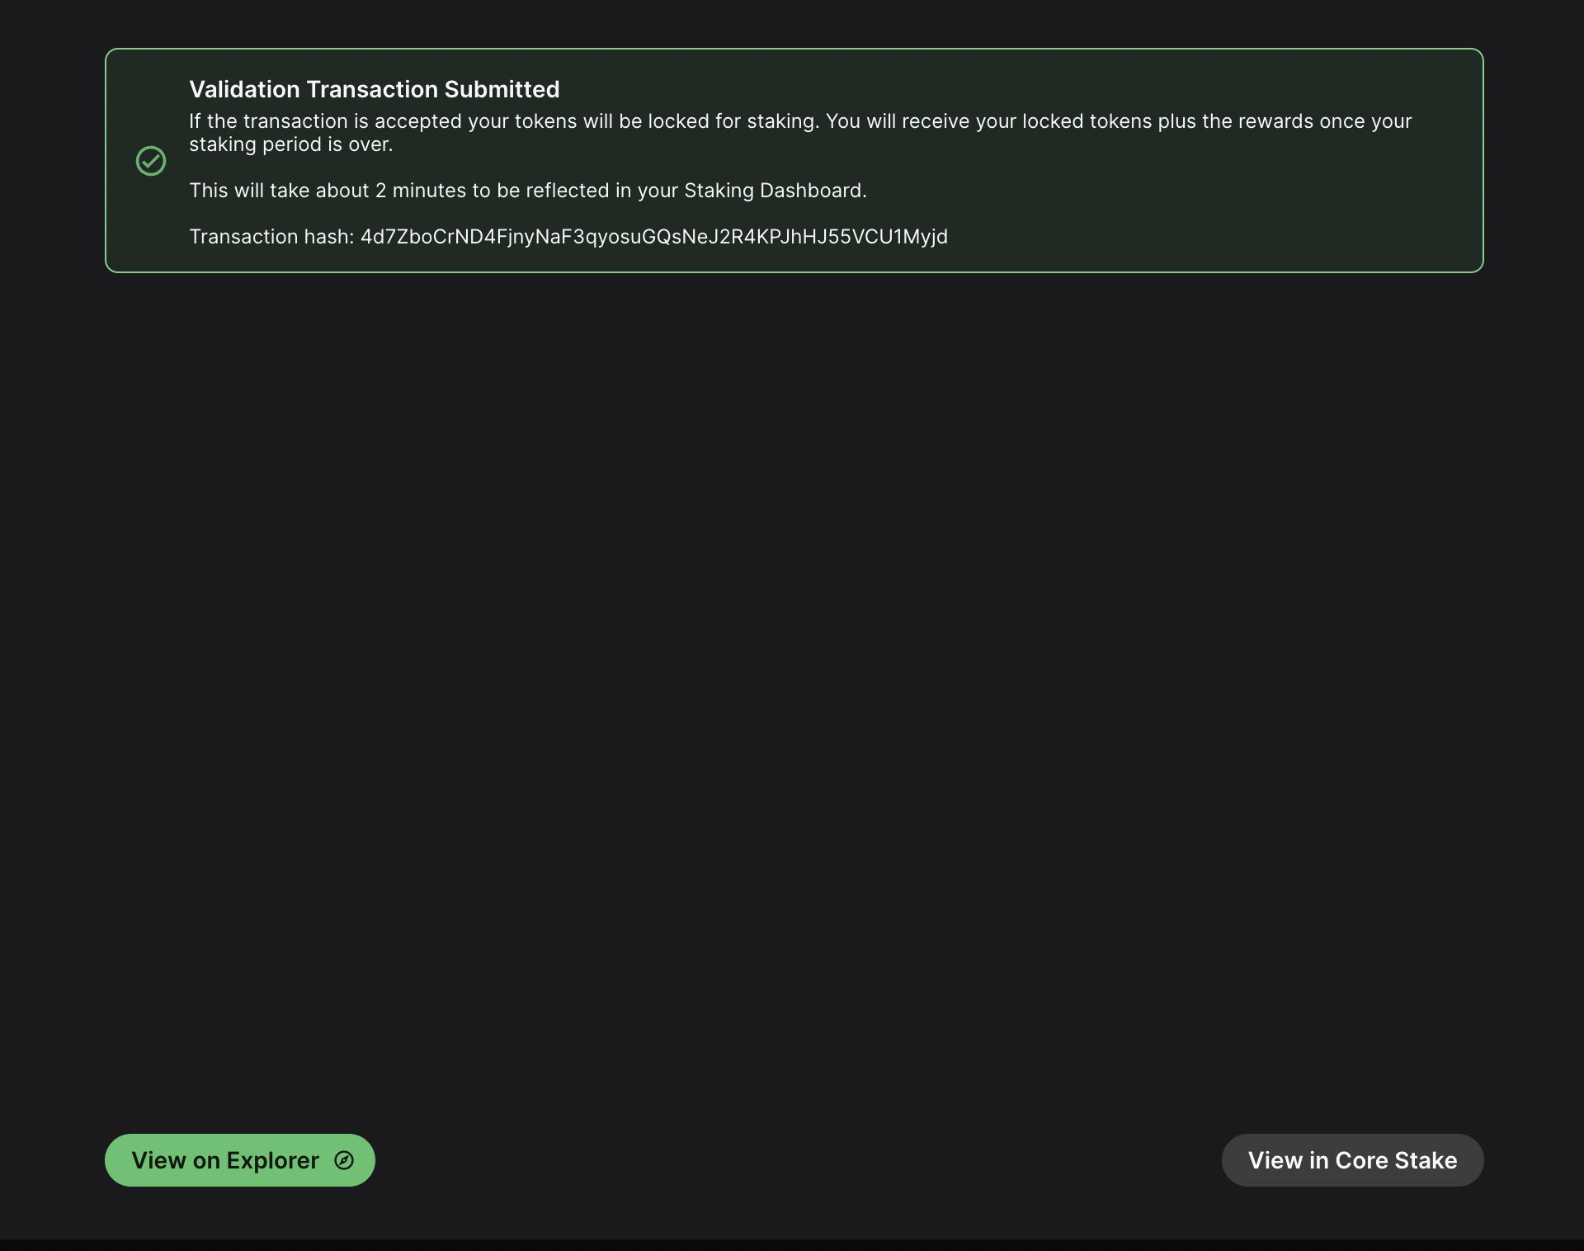Click the compass icon on View on Explorer
1584x1251 pixels.
coord(344,1160)
